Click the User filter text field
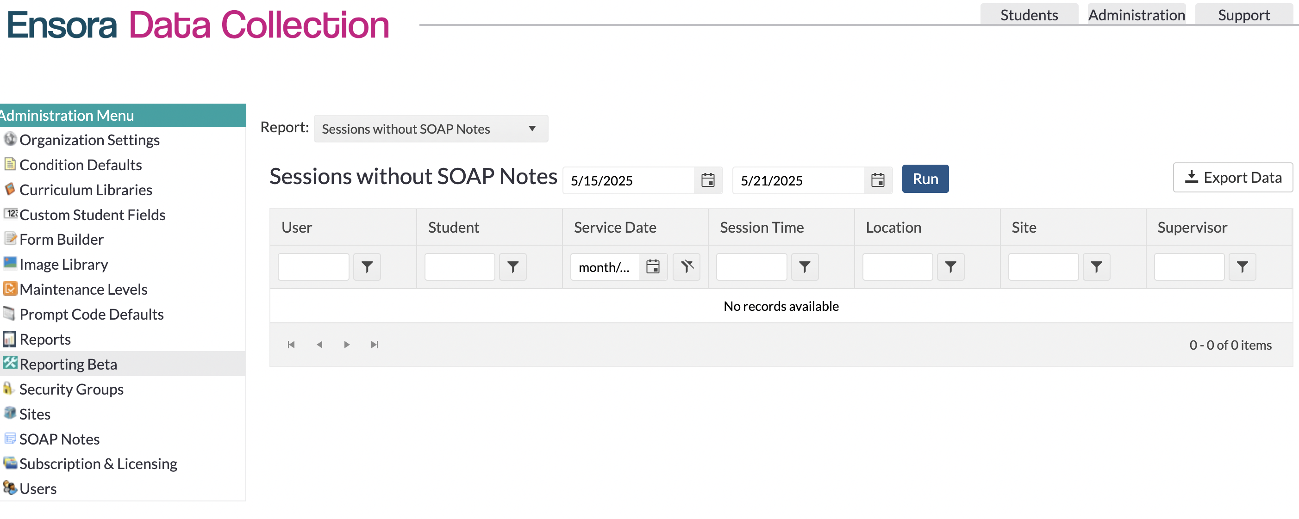1299x519 pixels. click(x=313, y=267)
